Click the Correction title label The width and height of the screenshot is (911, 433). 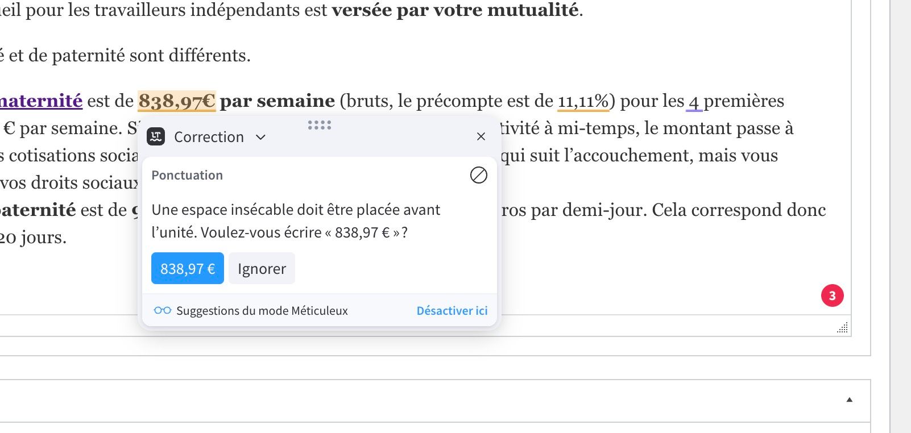pos(209,137)
